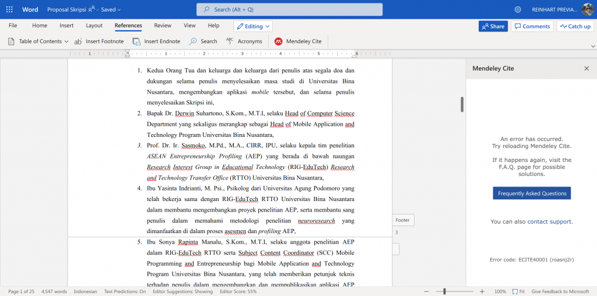This screenshot has height=296, width=597.
Task: Toggle Editor Suggestions: Showing status
Action: tap(183, 291)
